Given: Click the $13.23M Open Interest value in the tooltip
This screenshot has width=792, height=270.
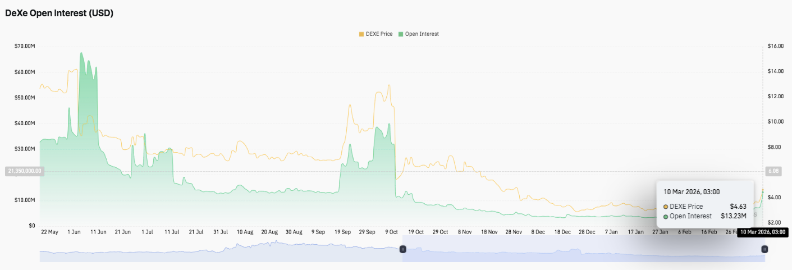Looking at the screenshot, I should click(733, 216).
